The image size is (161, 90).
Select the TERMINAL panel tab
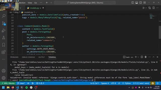tap(52, 57)
